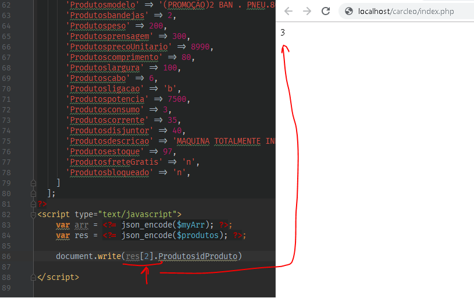The image size is (474, 298).
Task: Click $produtos variable on line 84
Action: 198,235
